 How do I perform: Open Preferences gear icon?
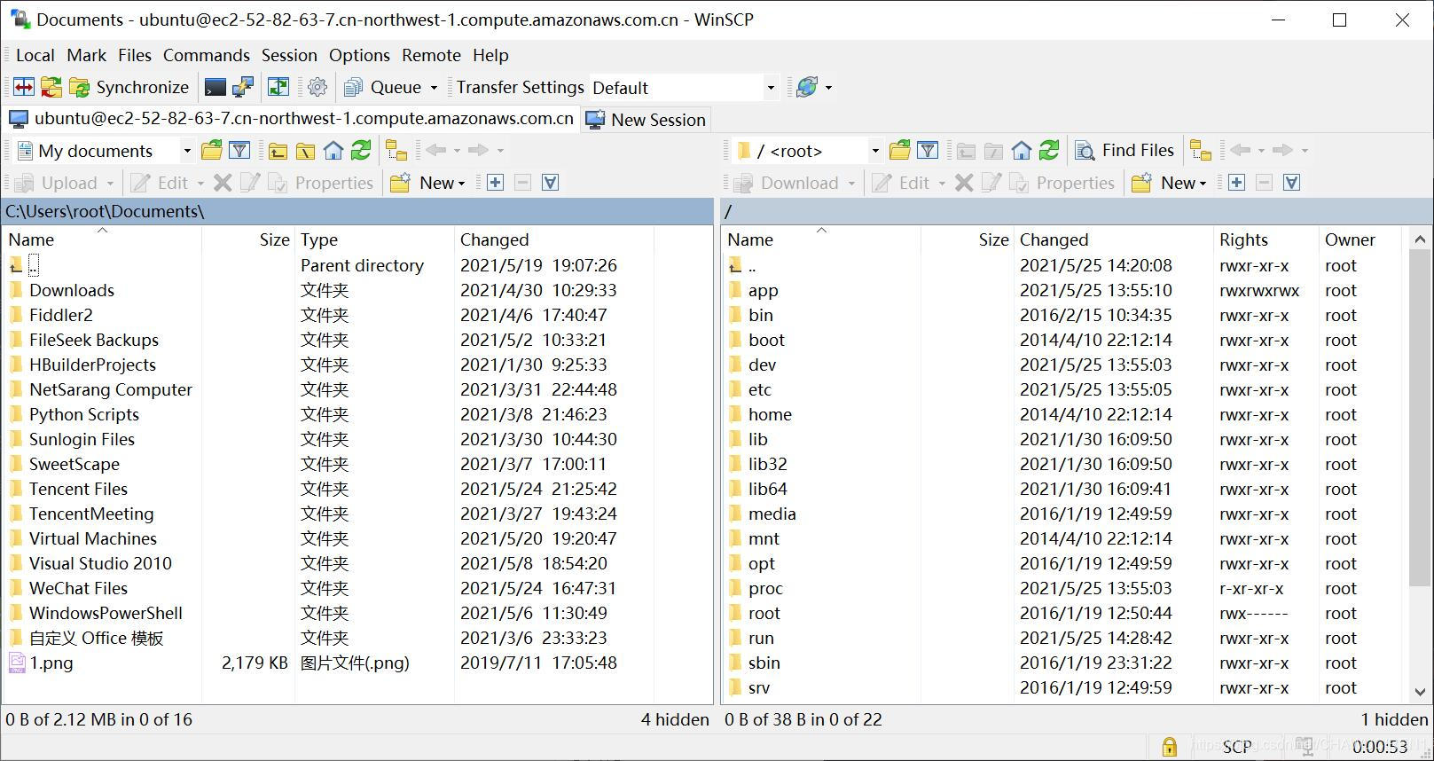pos(317,87)
